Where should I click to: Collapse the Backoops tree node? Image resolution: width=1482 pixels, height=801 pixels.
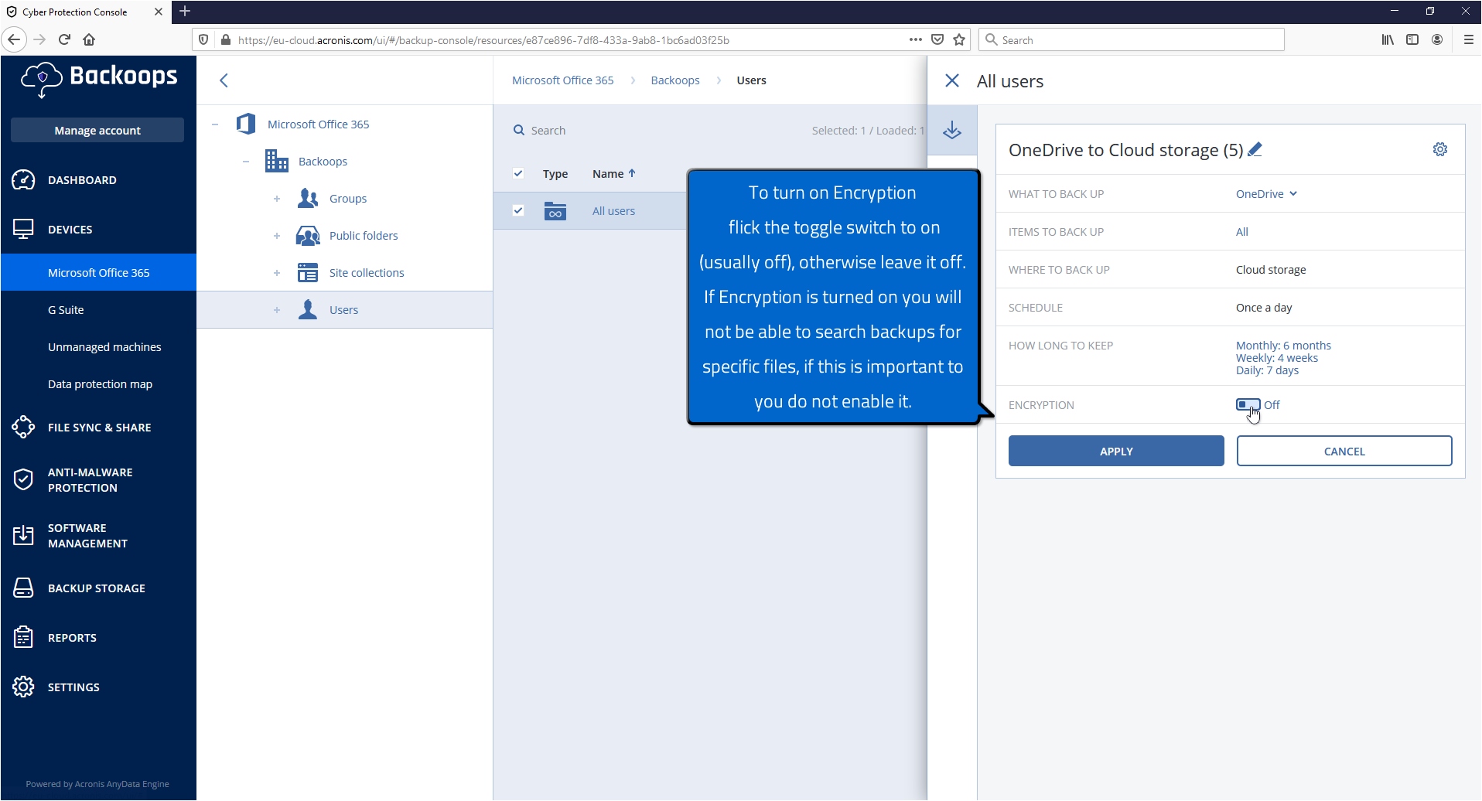pos(246,161)
